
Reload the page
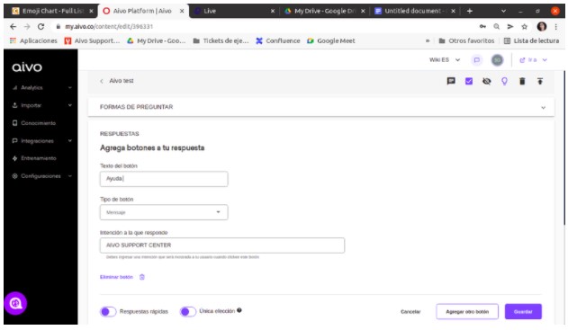(41, 26)
